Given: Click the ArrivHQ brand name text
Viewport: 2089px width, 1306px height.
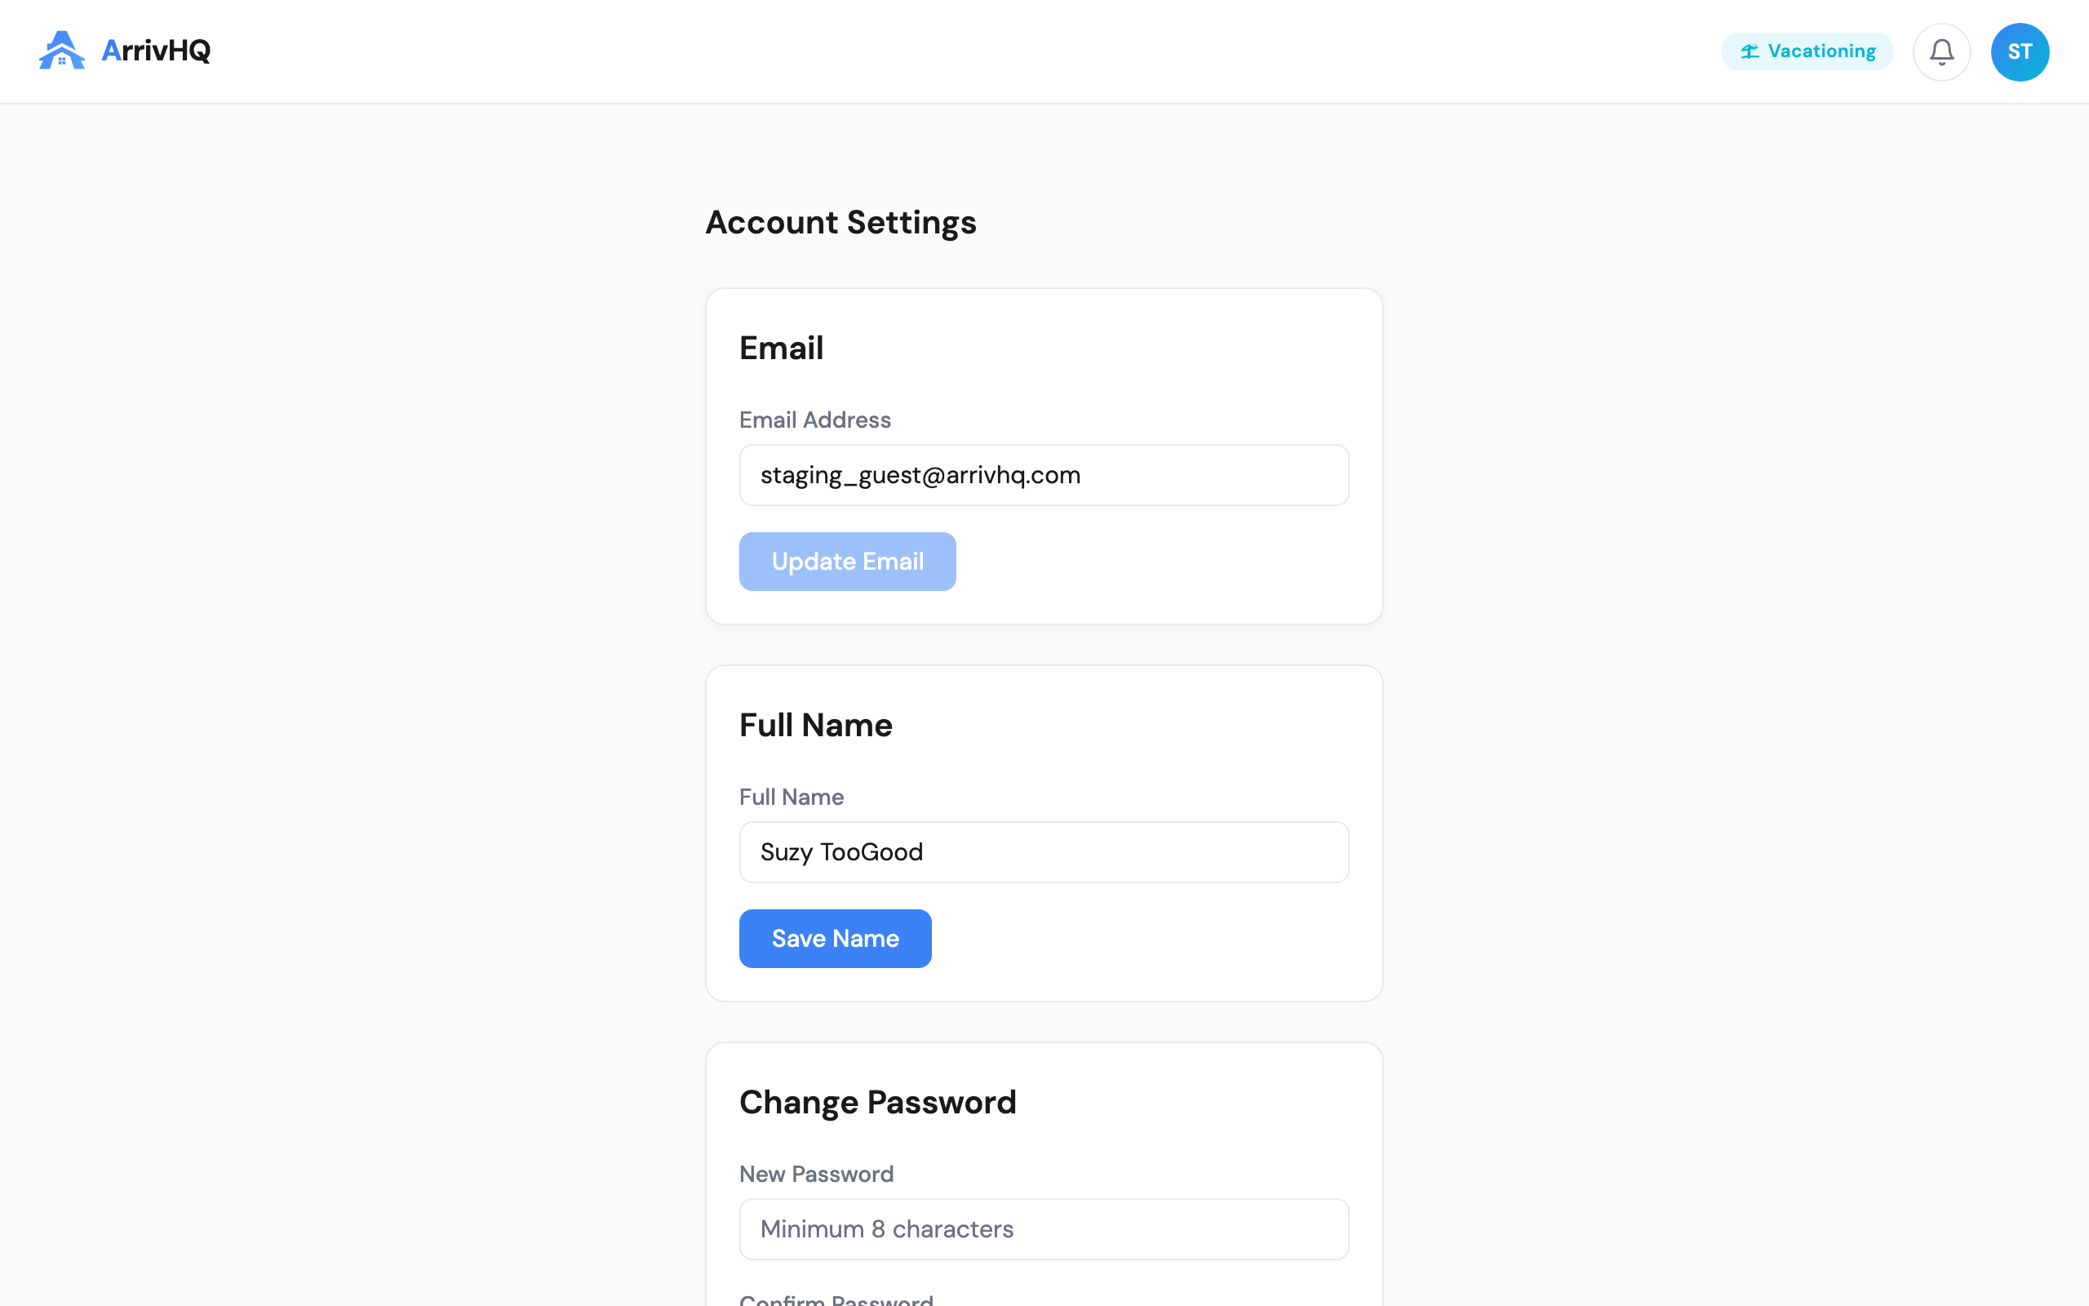Looking at the screenshot, I should pos(156,50).
